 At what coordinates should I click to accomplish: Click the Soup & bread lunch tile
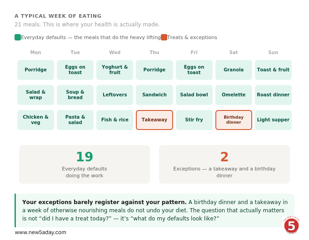(x=75, y=95)
